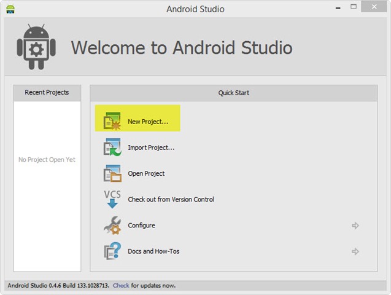
Task: Click the Docs and How-Tos icon
Action: point(112,251)
